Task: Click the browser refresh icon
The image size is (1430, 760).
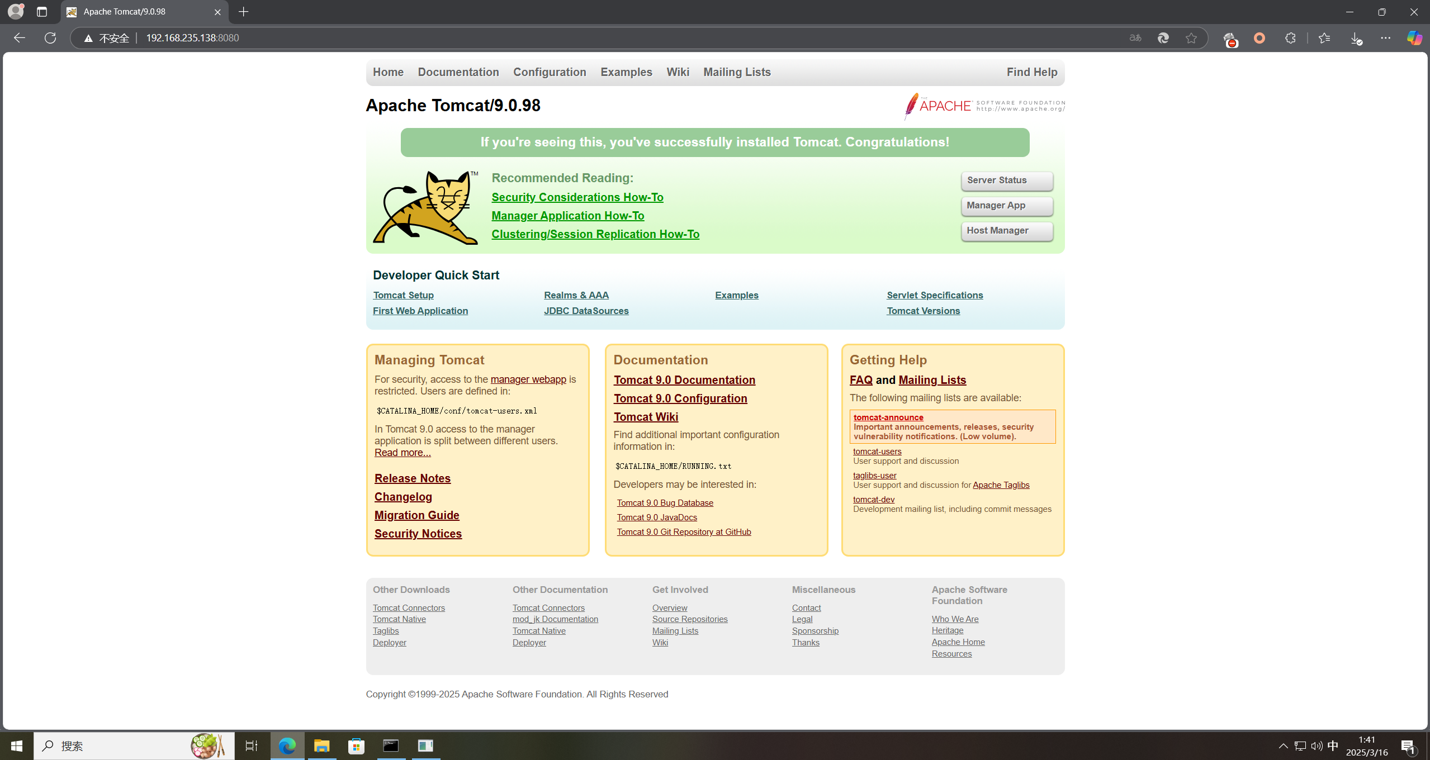Action: pyautogui.click(x=50, y=38)
